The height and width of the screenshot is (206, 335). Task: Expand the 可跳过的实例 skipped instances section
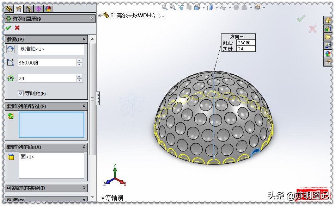84,188
